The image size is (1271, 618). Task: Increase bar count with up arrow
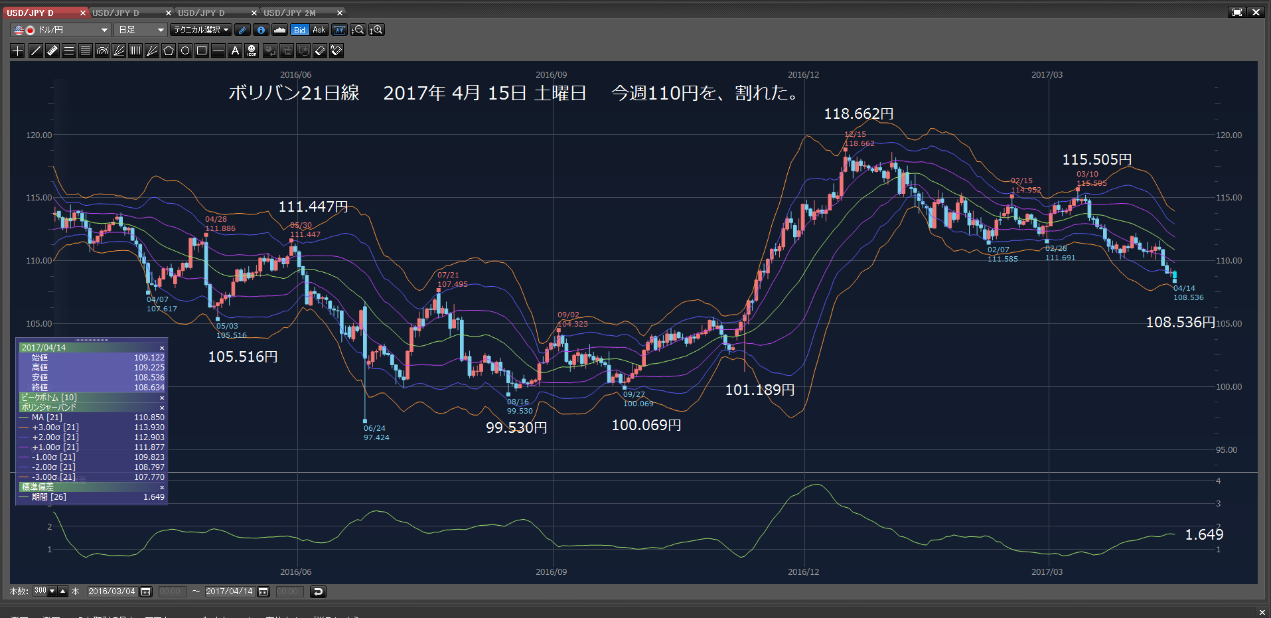[x=63, y=591]
